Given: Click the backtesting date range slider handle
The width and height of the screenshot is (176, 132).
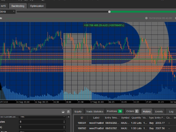Looking at the screenshot, I should (109, 12).
